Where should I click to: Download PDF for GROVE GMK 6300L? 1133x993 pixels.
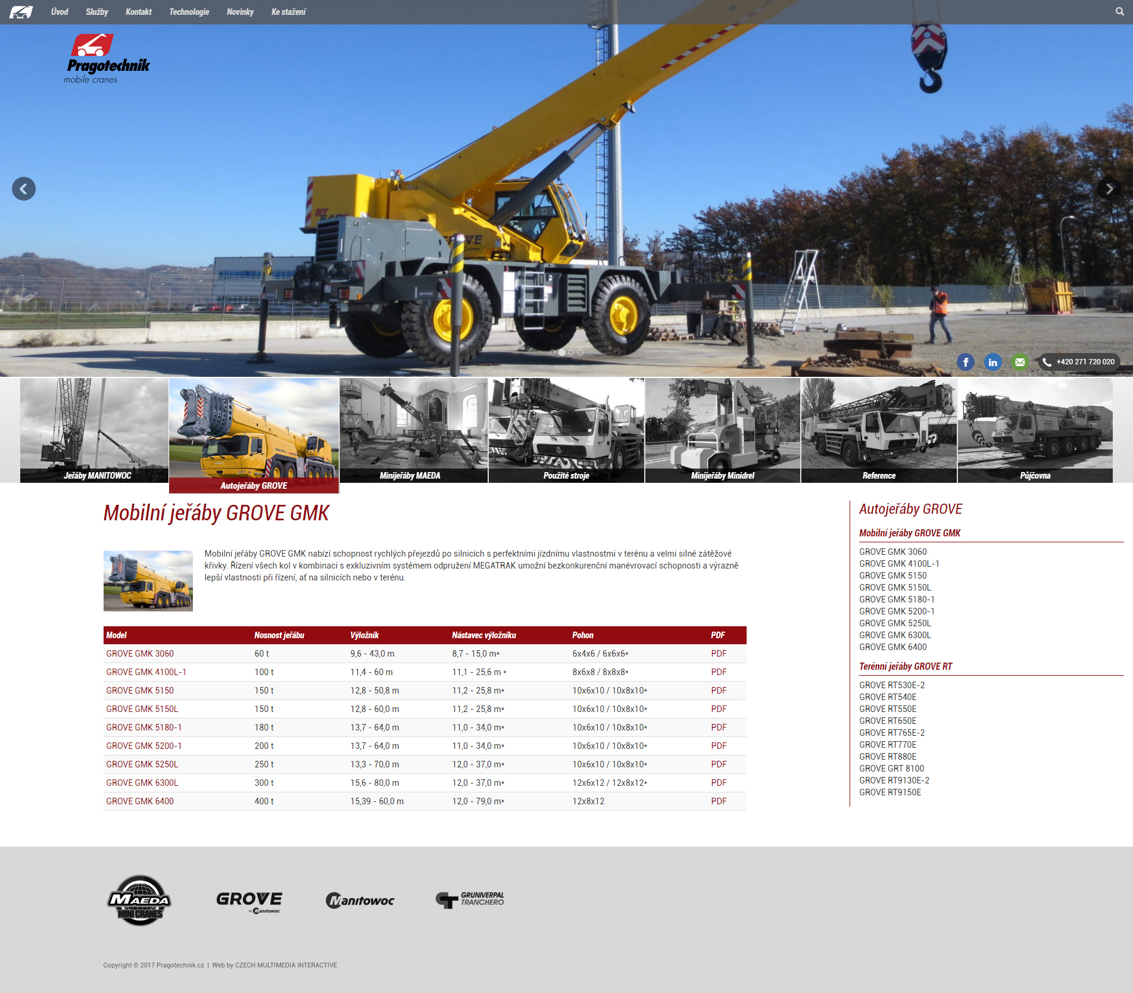tap(719, 783)
